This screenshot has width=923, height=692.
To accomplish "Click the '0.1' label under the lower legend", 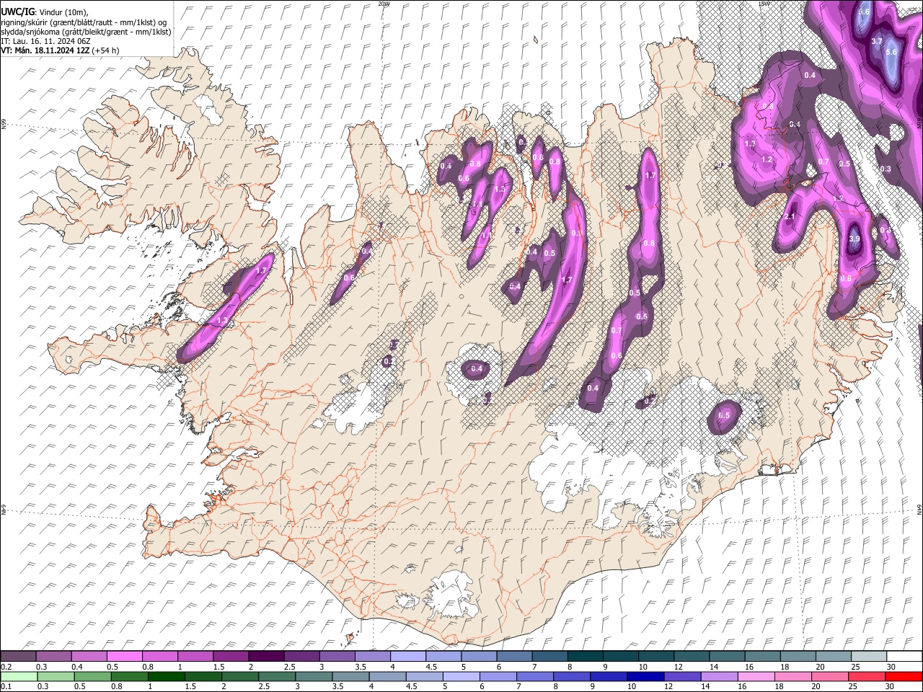I will click(6, 687).
